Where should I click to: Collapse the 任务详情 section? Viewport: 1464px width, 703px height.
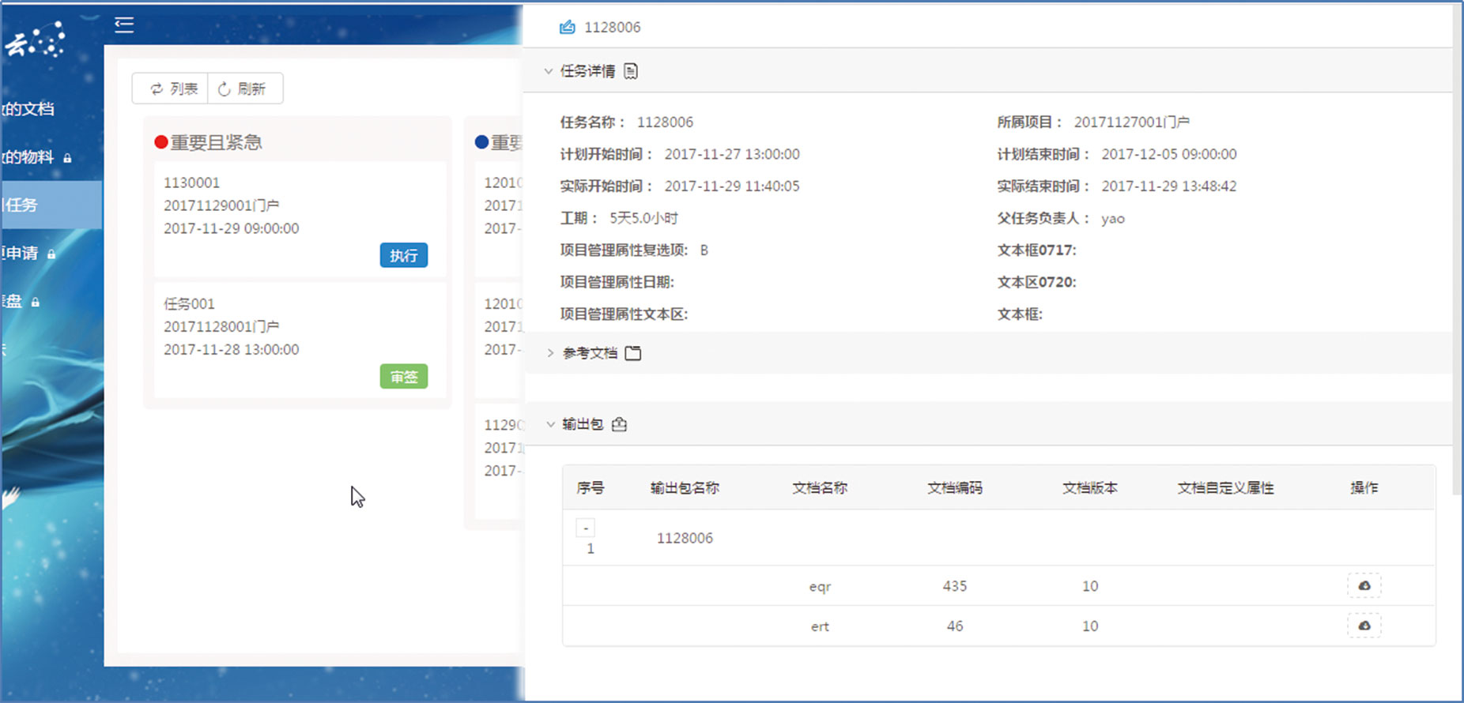(x=549, y=71)
